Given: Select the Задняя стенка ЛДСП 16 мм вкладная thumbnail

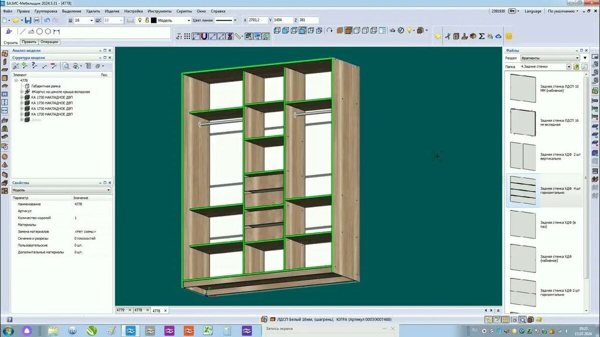Looking at the screenshot, I should click(x=522, y=122).
